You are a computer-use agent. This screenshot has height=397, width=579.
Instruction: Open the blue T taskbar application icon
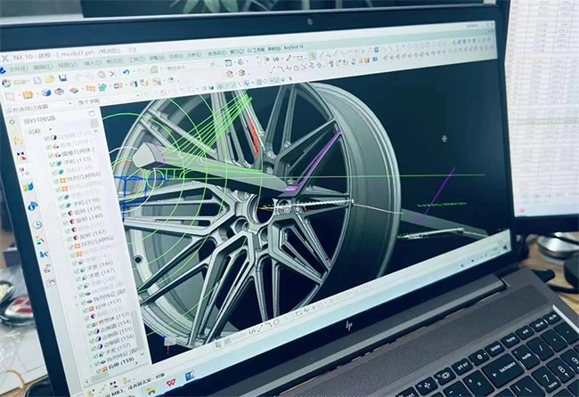click(x=190, y=376)
